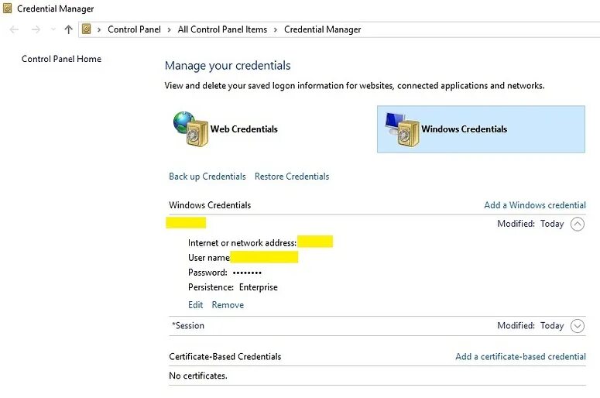Click the forward navigation arrow
600x398 pixels.
click(x=36, y=29)
